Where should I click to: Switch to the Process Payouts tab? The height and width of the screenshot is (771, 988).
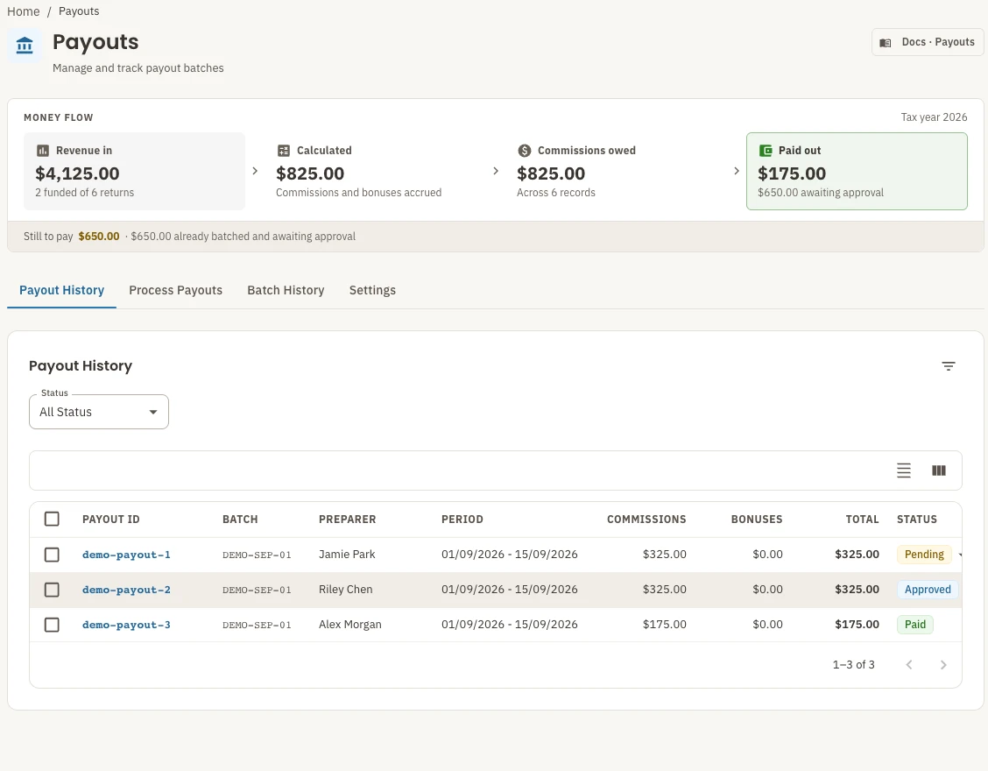coord(176,290)
